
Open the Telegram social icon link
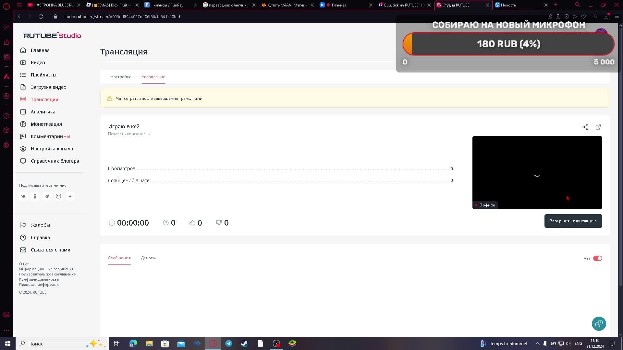pyautogui.click(x=47, y=196)
